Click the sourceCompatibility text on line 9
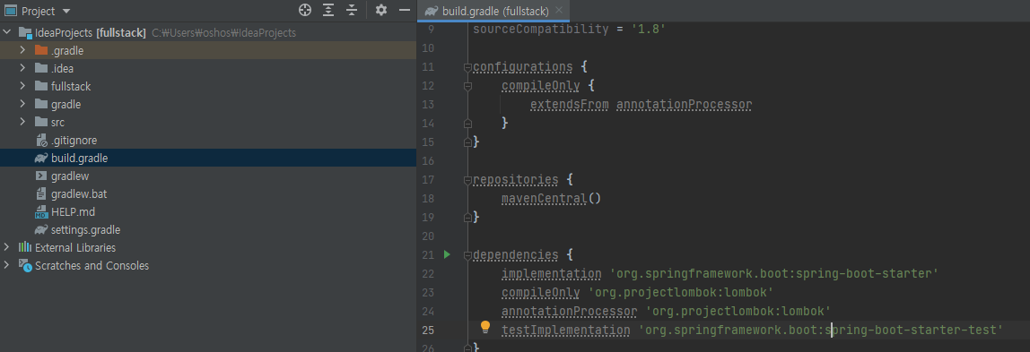The height and width of the screenshot is (352, 1030). tap(541, 29)
